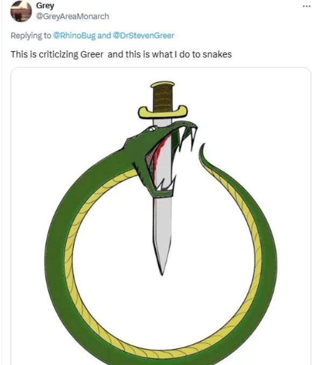Open the @RhinoBug mention link
The image size is (312, 365).
[x=74, y=36]
